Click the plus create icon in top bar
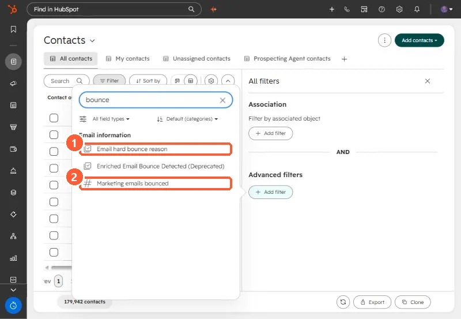Viewport: 461px width, 319px height. [x=332, y=9]
